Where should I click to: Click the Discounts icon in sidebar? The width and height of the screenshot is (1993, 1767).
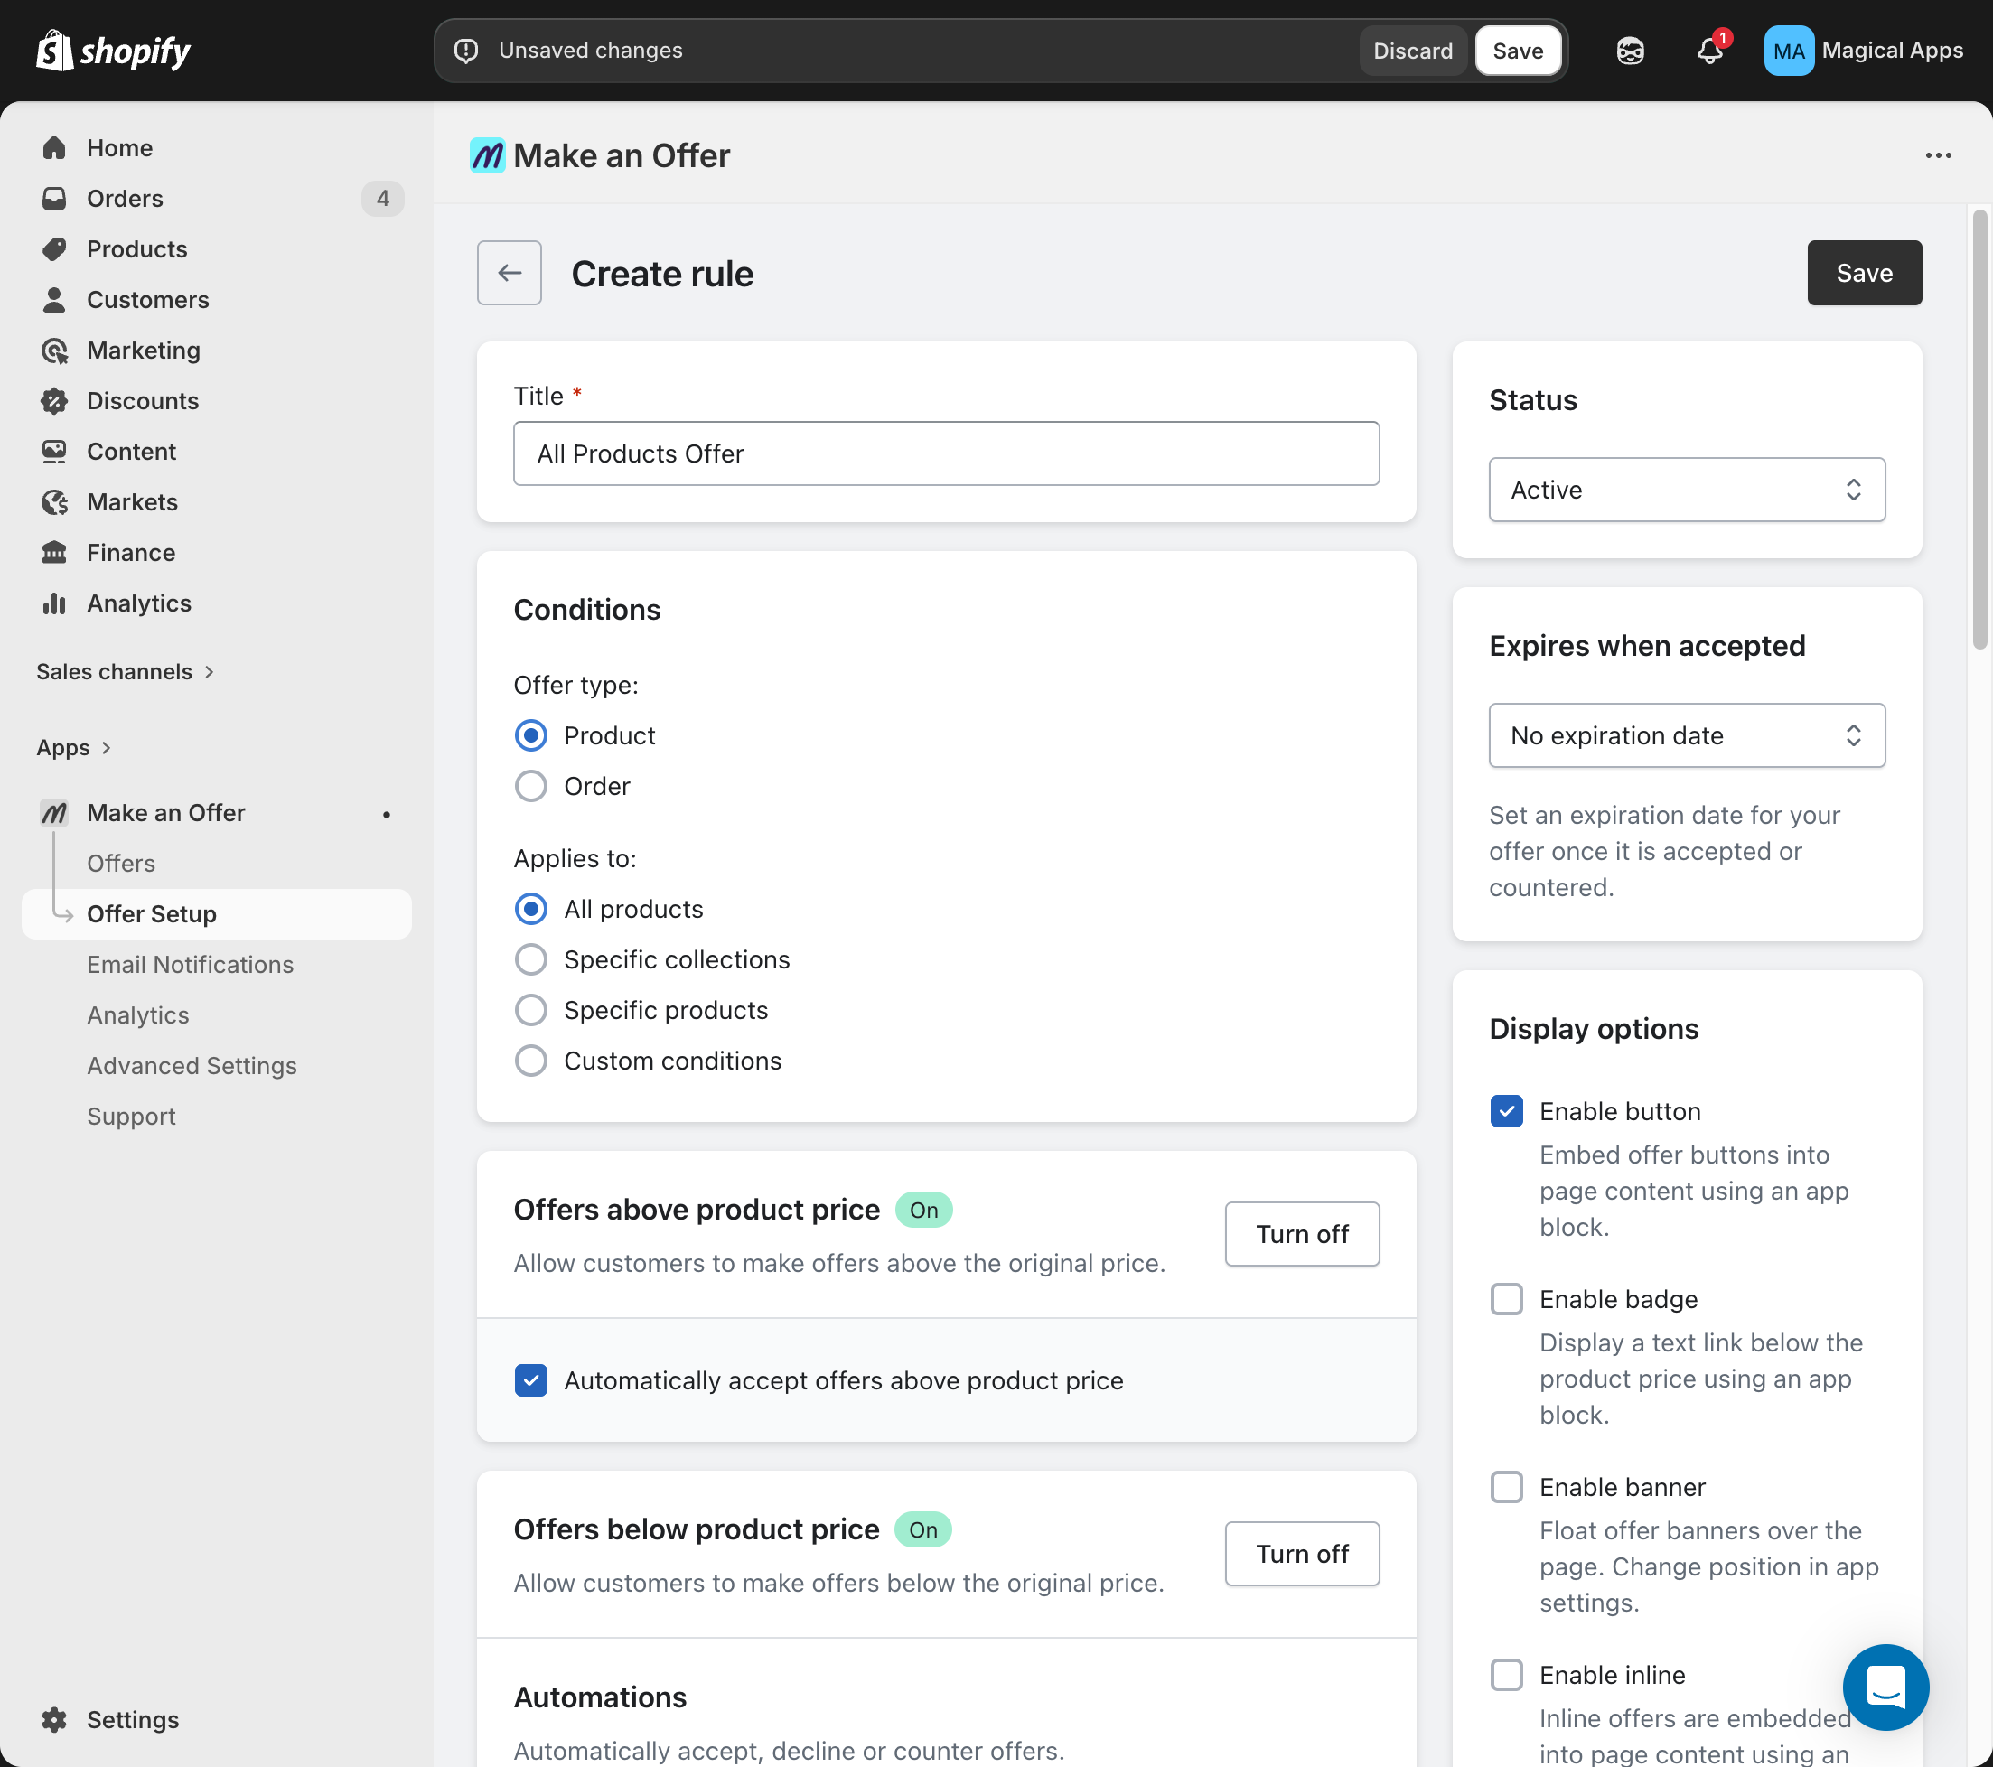click(x=54, y=401)
